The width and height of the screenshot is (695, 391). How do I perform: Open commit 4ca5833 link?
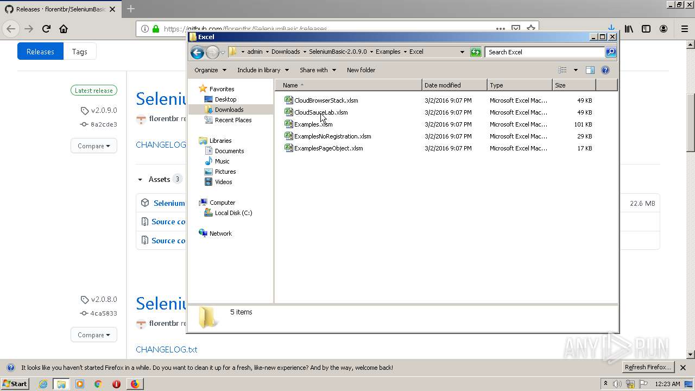click(x=104, y=313)
